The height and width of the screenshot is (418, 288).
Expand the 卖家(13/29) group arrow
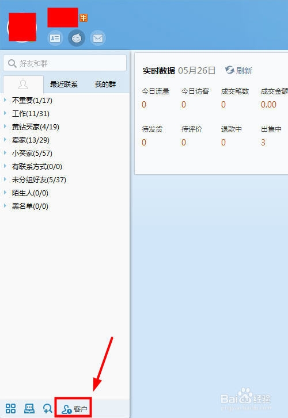(x=5, y=140)
